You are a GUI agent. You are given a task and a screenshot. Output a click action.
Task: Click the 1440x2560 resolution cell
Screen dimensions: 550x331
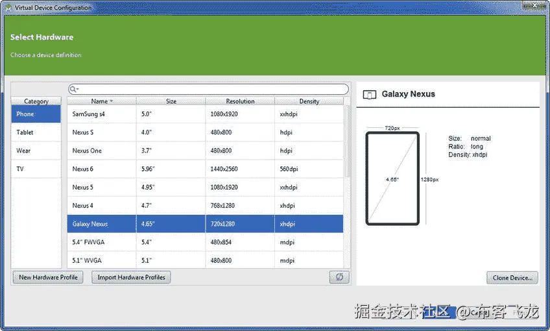point(240,169)
